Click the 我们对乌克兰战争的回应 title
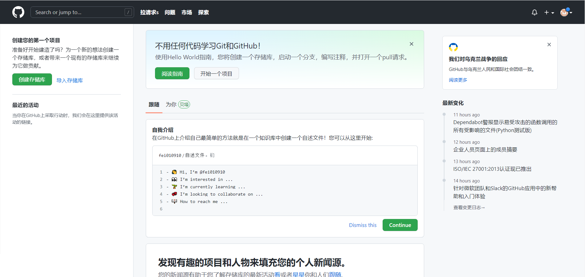 pos(478,59)
